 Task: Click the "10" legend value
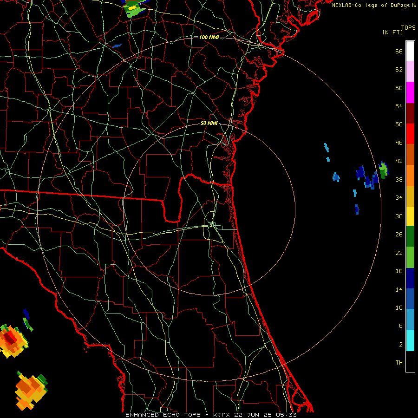coord(399,308)
